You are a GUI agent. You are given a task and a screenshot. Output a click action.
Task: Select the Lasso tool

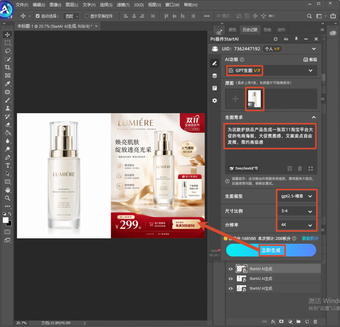[x=8, y=51]
